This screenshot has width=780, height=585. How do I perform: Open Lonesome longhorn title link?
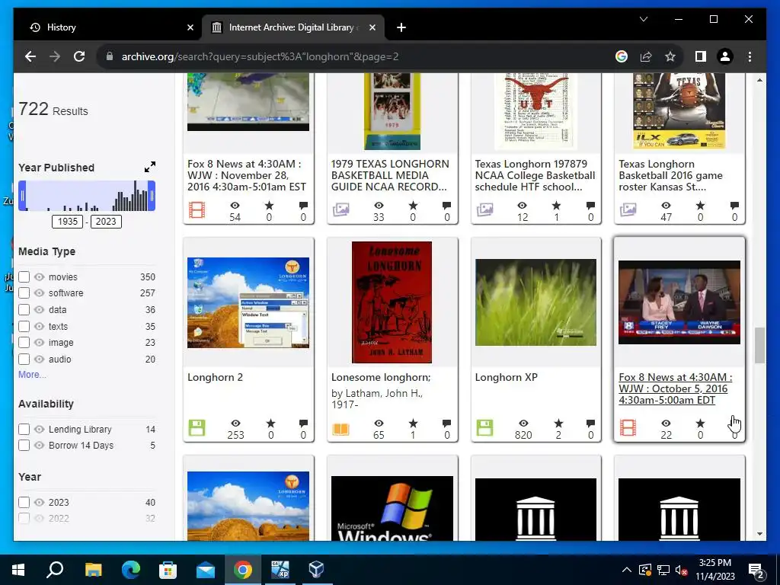coord(381,377)
